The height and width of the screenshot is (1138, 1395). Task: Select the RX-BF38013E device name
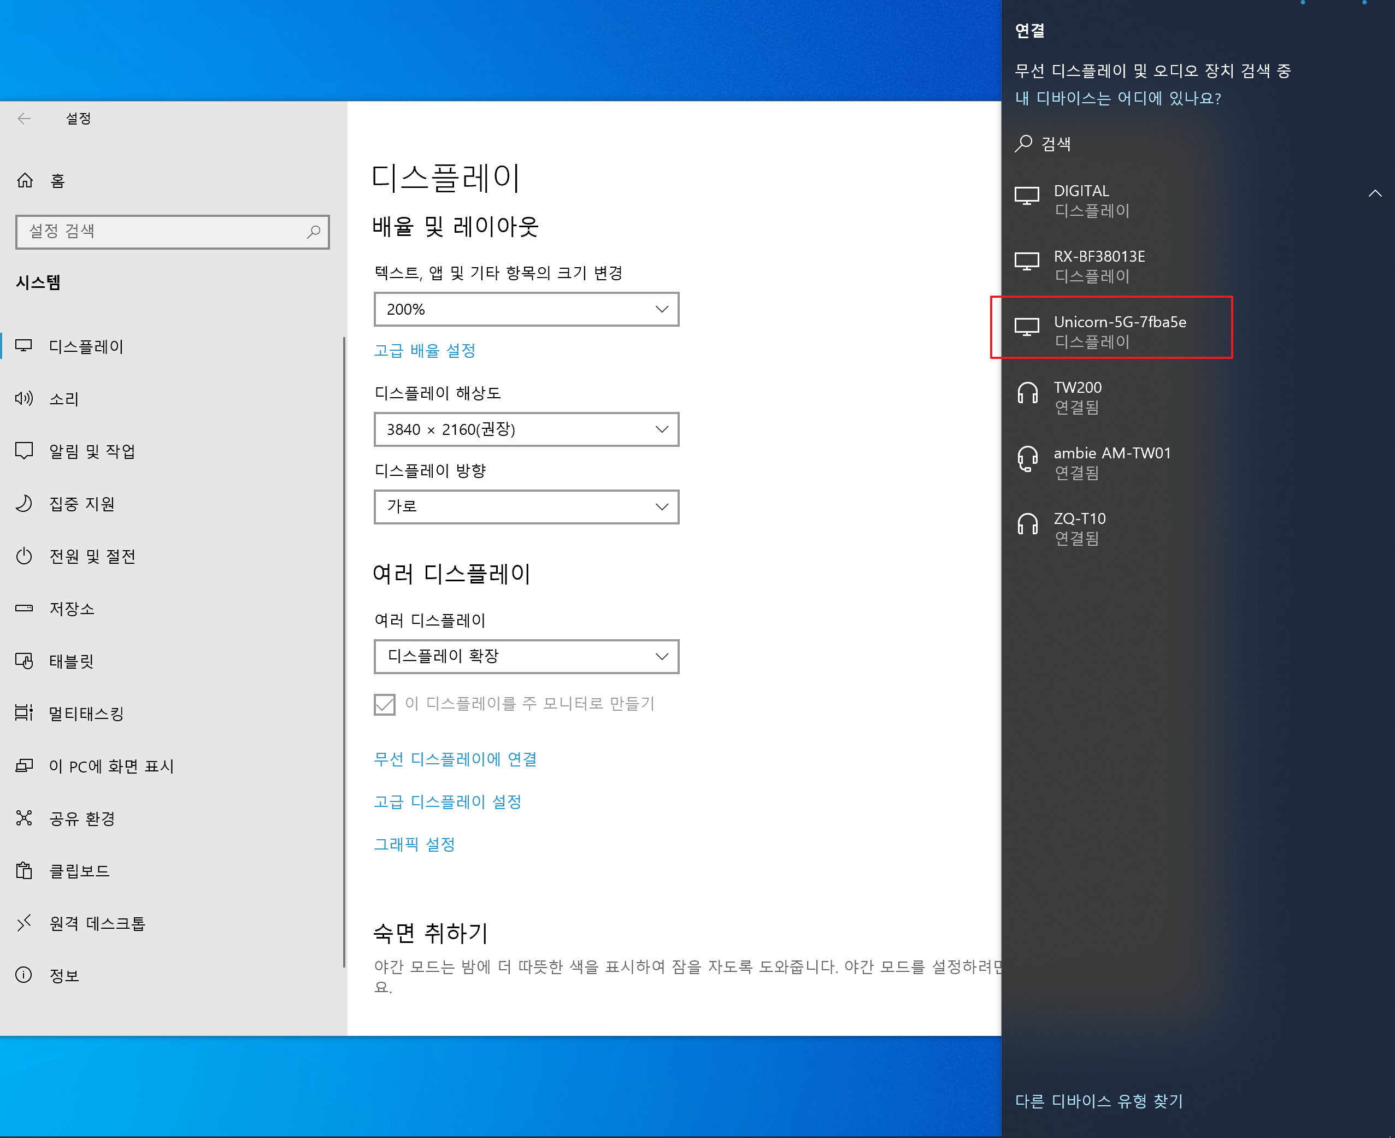pos(1100,256)
